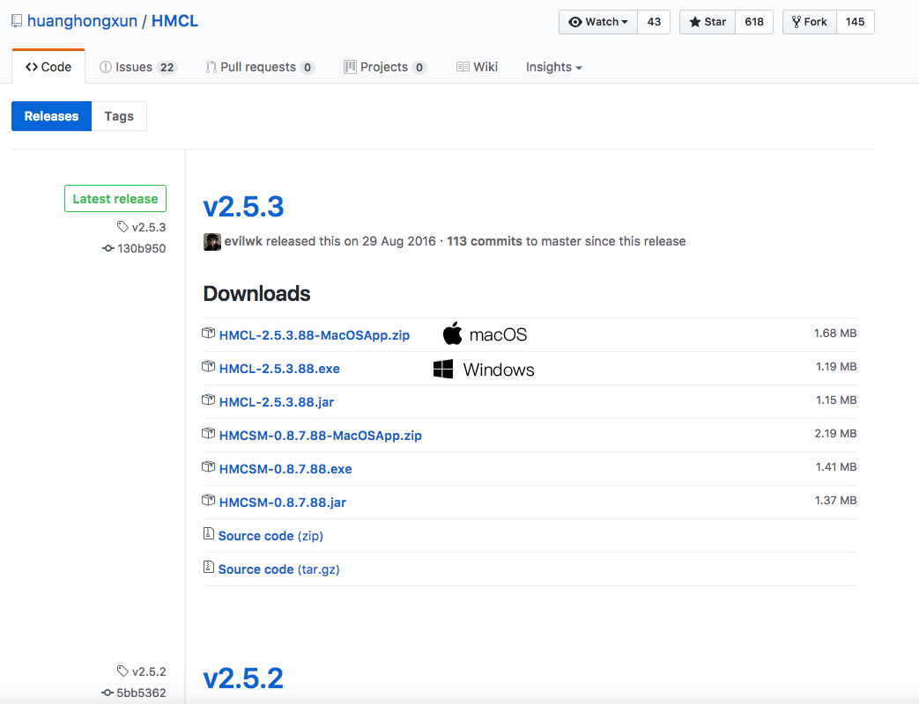Viewport: 919px width, 704px height.
Task: Click the zip file icon beside Source code (zip)
Action: (x=209, y=535)
